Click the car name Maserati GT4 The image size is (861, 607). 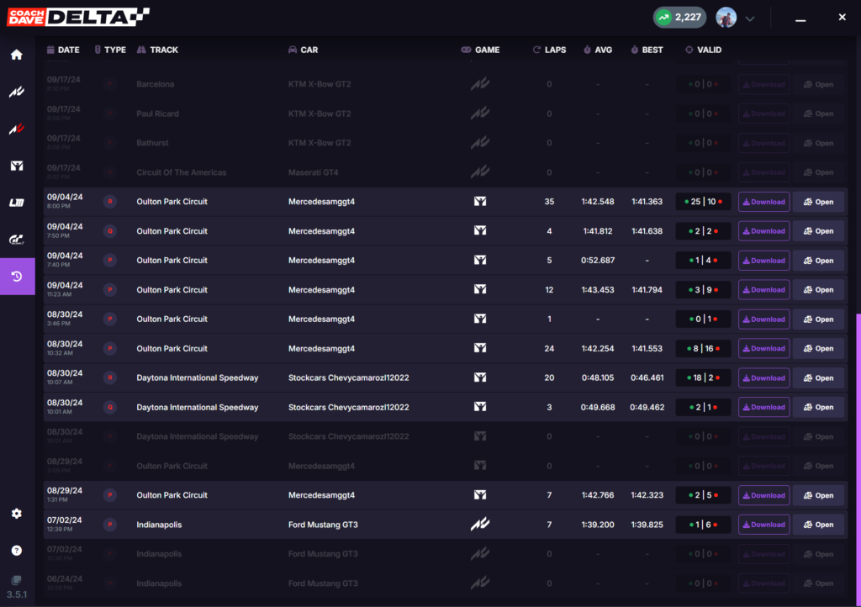point(313,172)
